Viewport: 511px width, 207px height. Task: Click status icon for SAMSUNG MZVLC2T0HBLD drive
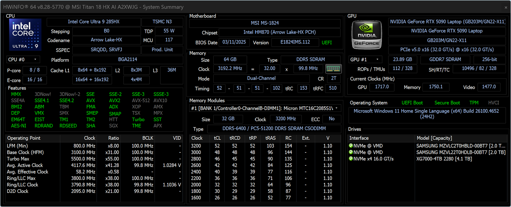[351, 146]
